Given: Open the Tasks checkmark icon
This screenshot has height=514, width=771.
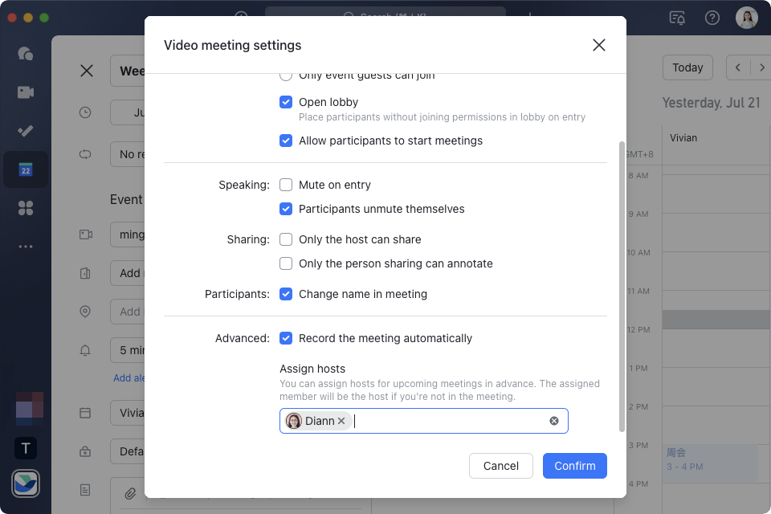Looking at the screenshot, I should pyautogui.click(x=25, y=131).
